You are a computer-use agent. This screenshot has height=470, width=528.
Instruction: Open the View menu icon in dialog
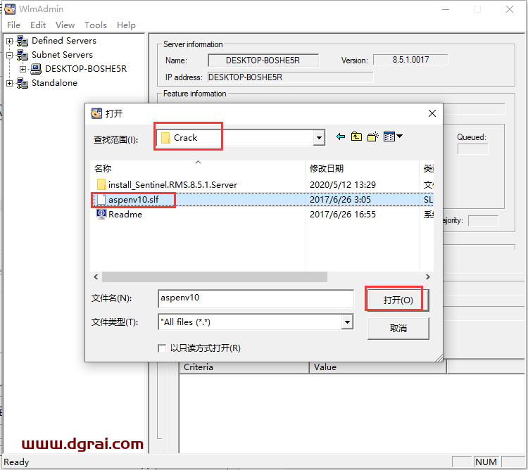click(x=392, y=137)
